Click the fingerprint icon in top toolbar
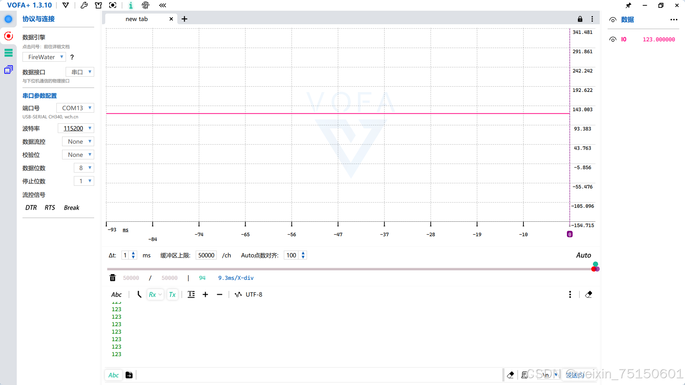685x385 pixels. (145, 5)
